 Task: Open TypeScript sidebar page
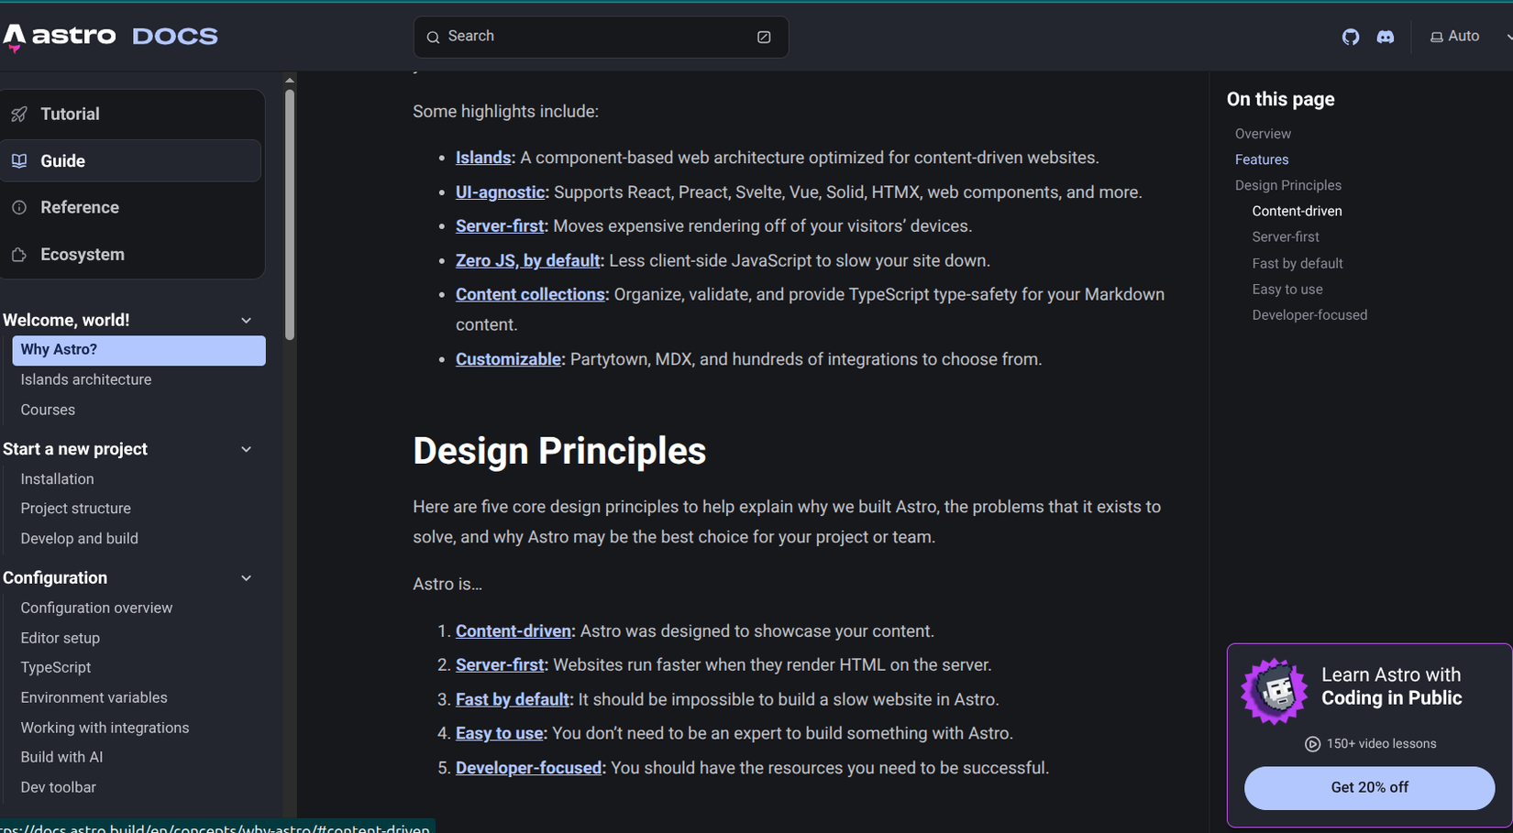point(55,667)
